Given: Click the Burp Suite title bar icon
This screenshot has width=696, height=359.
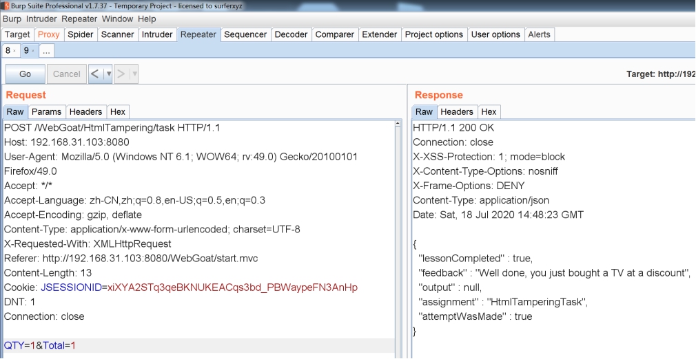Looking at the screenshot, I should 6,6.
